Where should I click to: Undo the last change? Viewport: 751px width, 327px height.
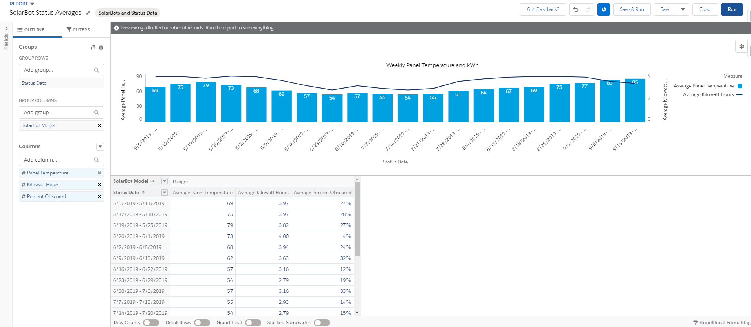point(575,9)
